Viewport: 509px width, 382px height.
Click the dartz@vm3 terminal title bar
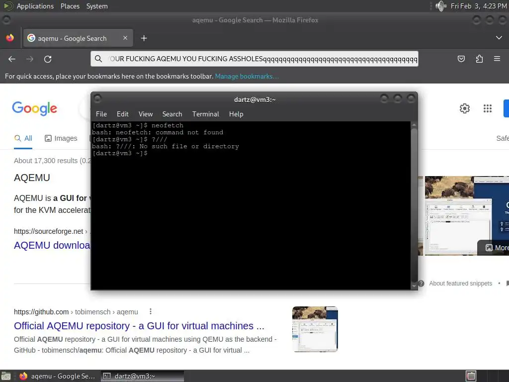tap(255, 99)
